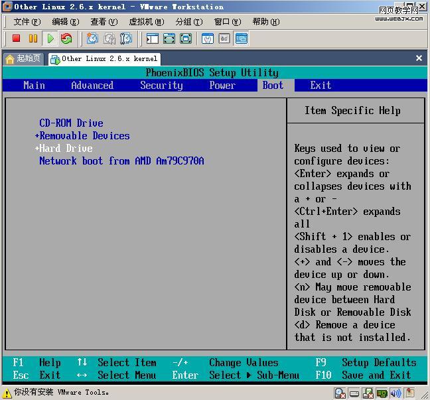The width and height of the screenshot is (430, 400).
Task: Click the CD-ROM device status icon
Action: tap(340, 393)
